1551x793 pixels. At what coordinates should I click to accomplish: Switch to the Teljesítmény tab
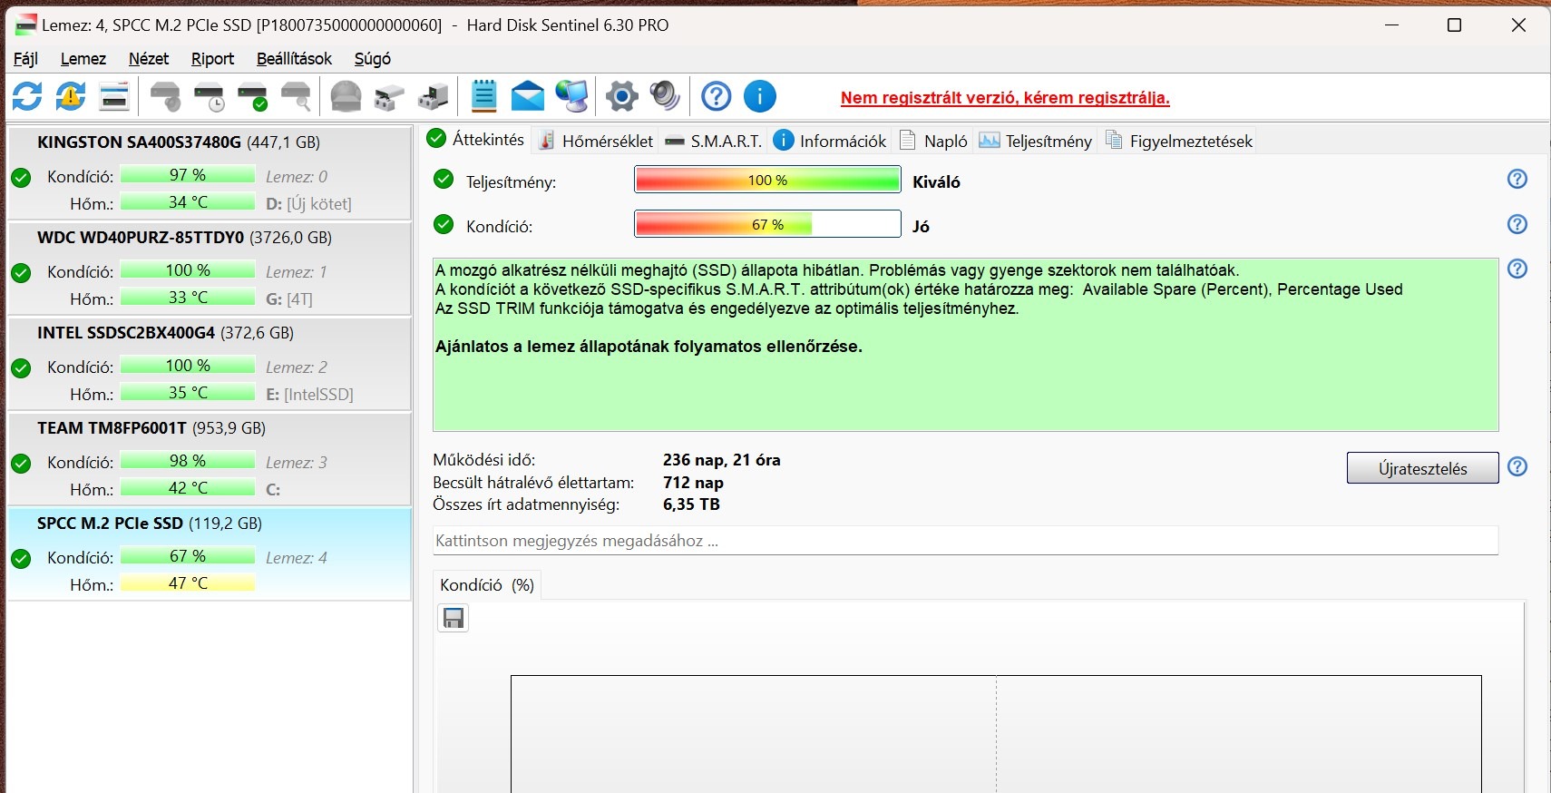coord(1036,141)
